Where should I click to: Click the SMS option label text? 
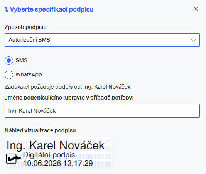coord(22,60)
